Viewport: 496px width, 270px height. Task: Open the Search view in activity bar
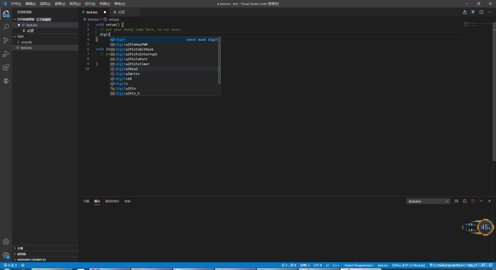tap(6, 27)
